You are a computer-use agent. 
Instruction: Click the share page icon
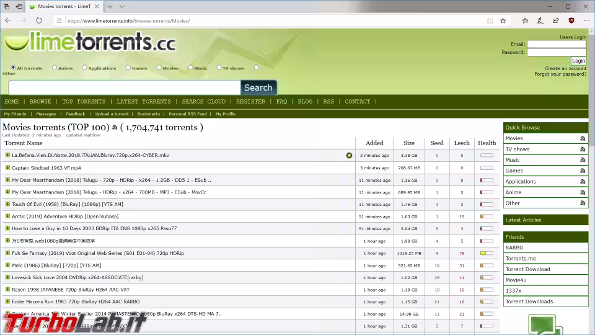tap(555, 20)
